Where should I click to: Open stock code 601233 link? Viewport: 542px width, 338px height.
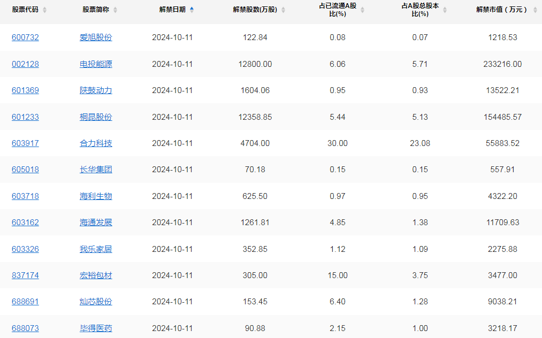point(25,117)
